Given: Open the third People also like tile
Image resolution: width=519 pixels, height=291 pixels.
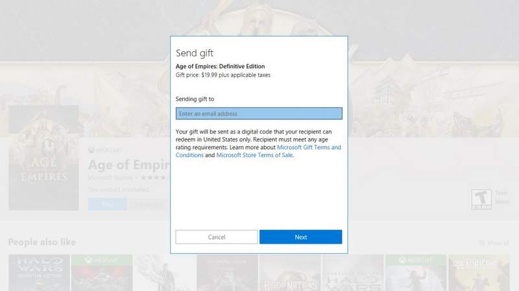Looking at the screenshot, I should pyautogui.click(x=165, y=273).
